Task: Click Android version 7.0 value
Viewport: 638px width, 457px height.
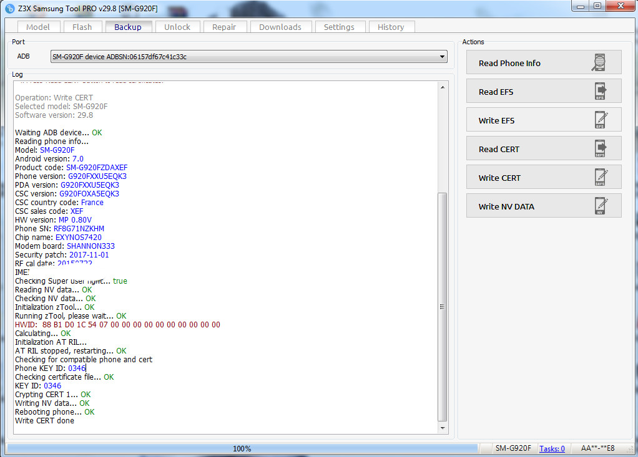Action: click(77, 158)
